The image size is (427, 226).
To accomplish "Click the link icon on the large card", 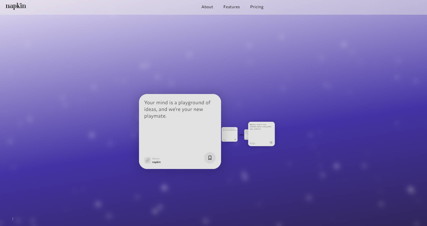I will pos(147,160).
